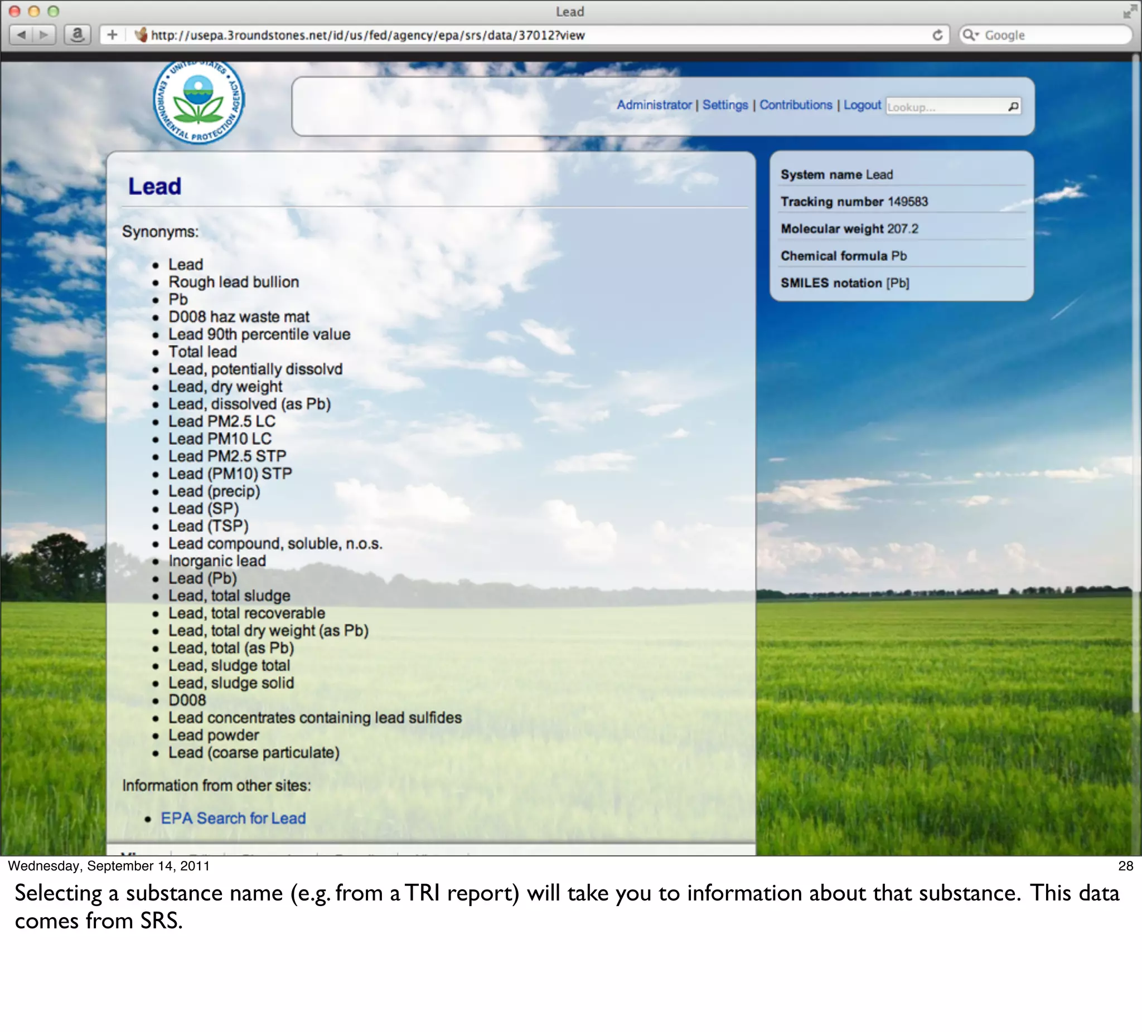Click the Logout link

tap(862, 105)
